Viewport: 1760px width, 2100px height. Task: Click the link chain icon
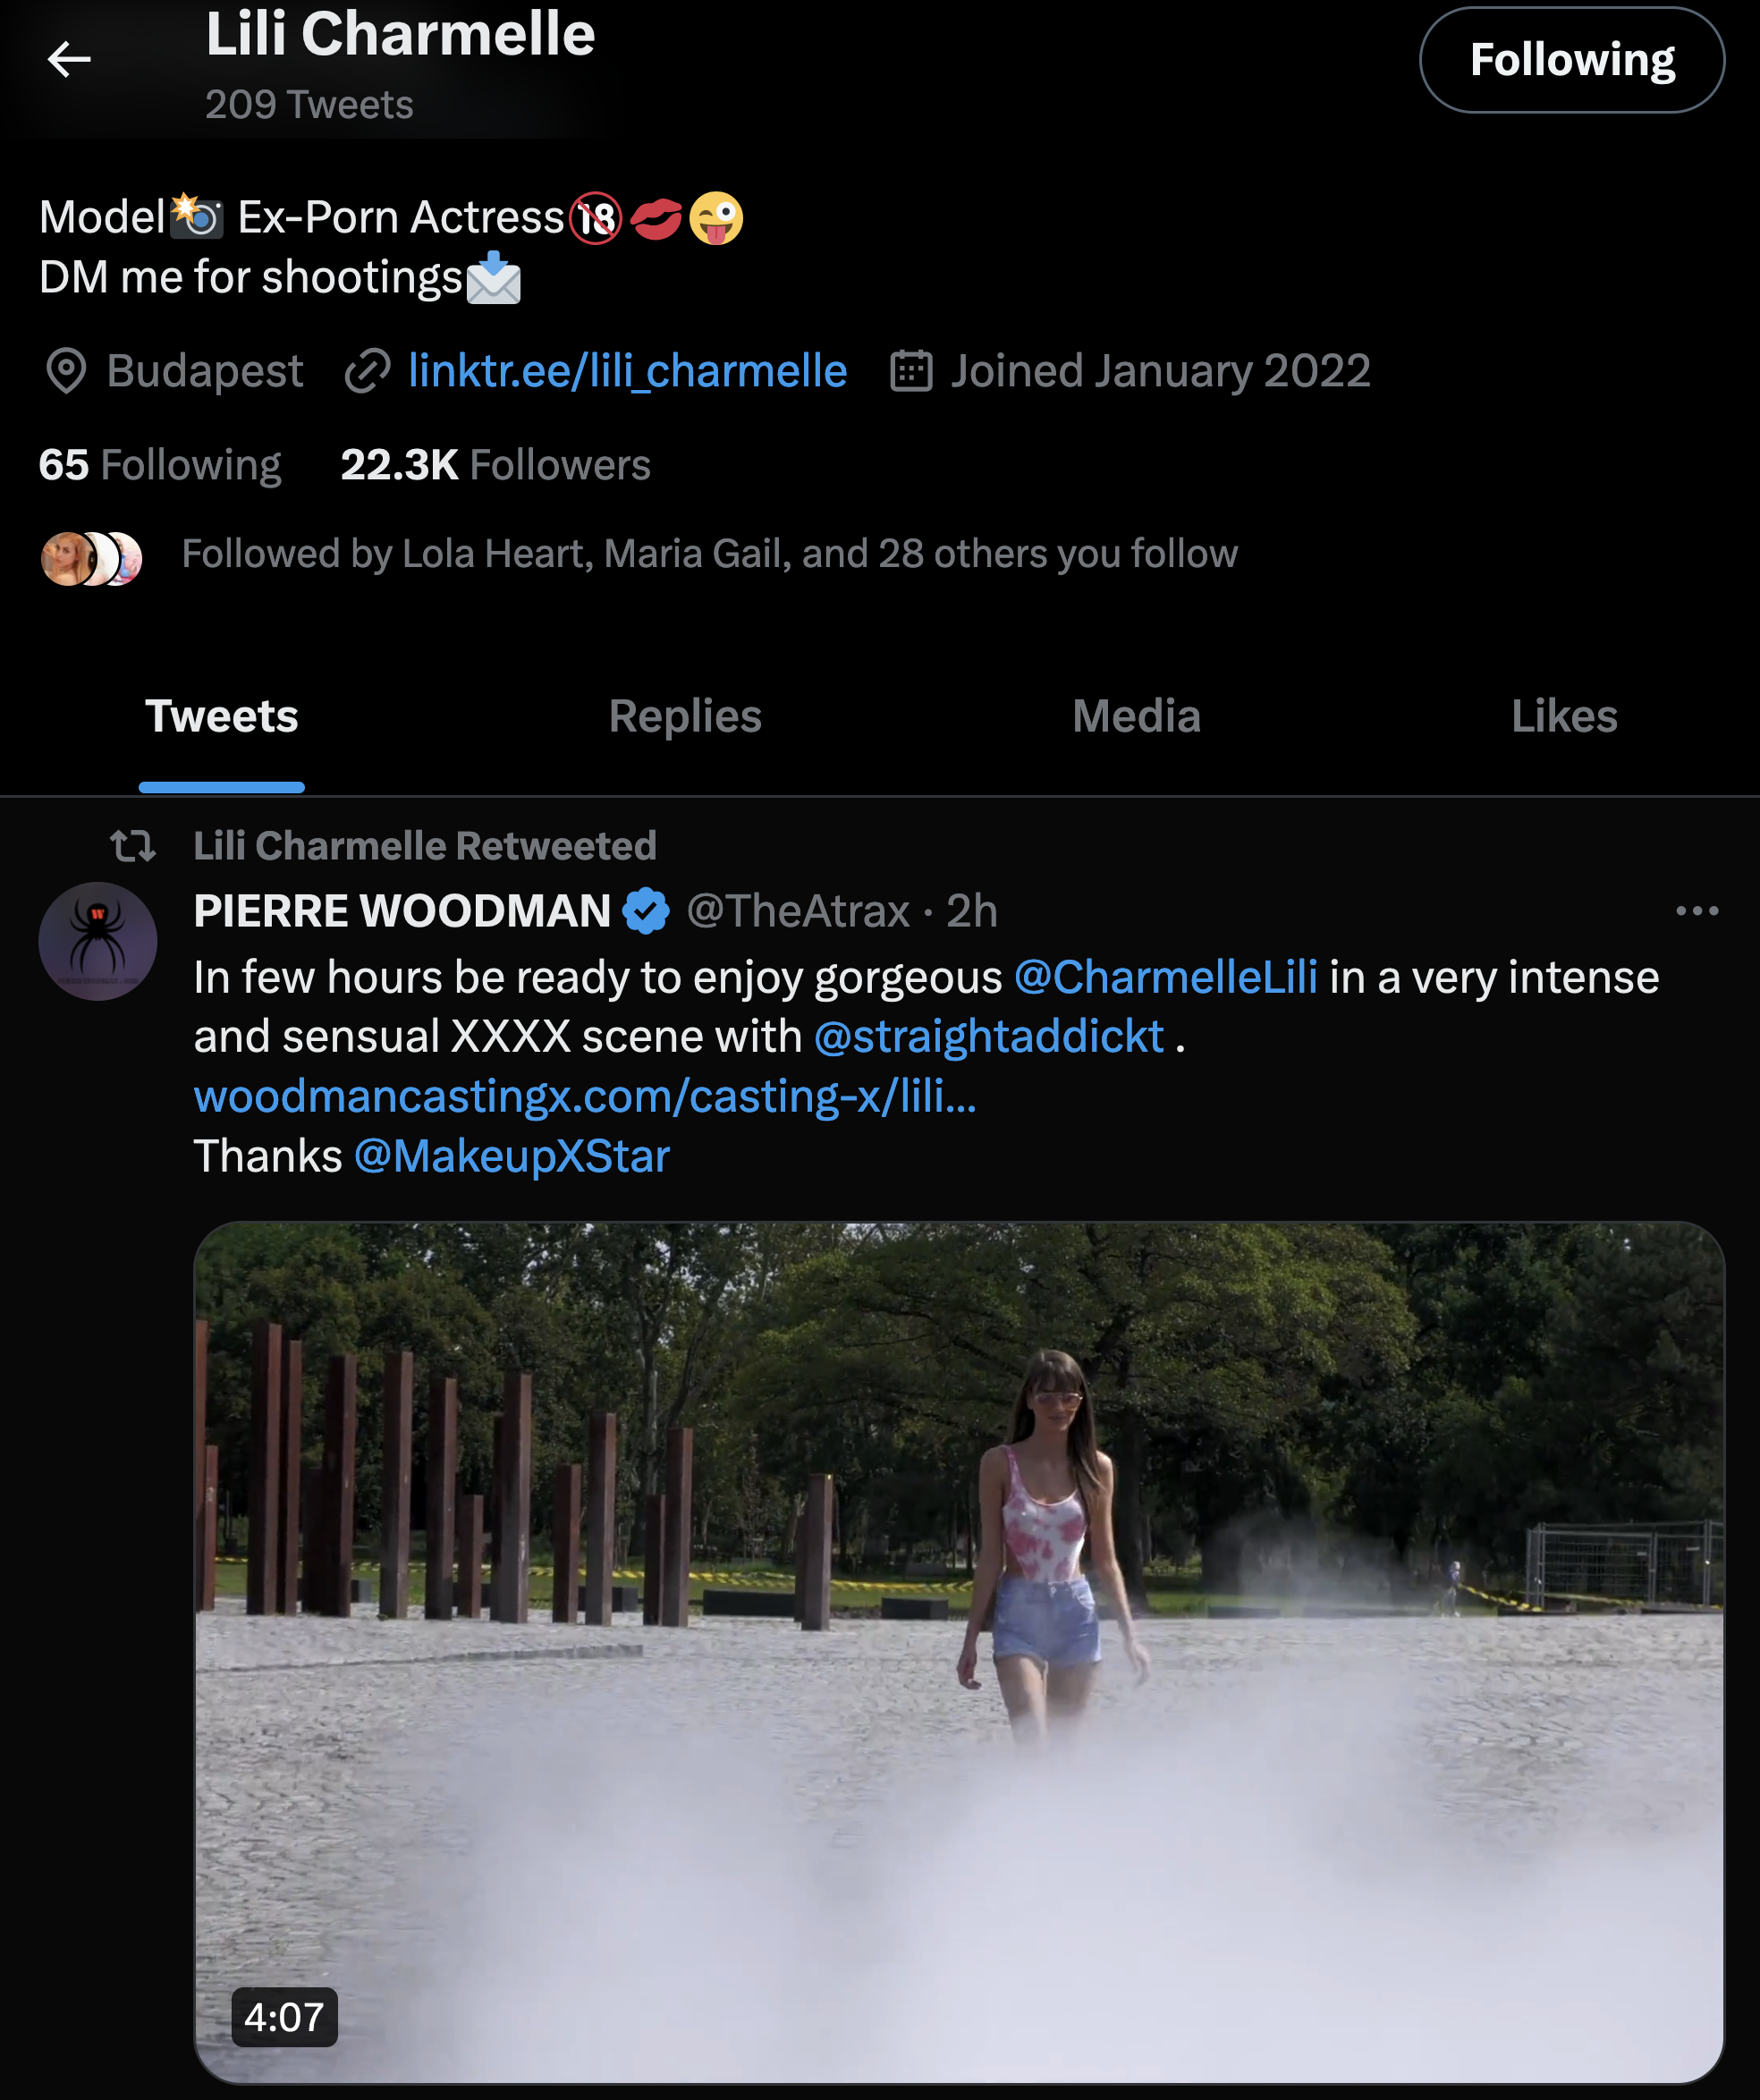point(367,371)
